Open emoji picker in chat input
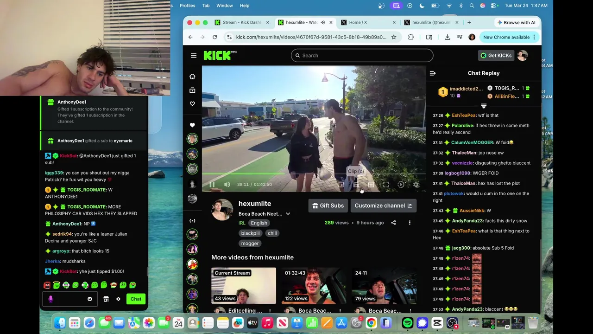Screen dimensions: 593x334 click(x=90, y=299)
